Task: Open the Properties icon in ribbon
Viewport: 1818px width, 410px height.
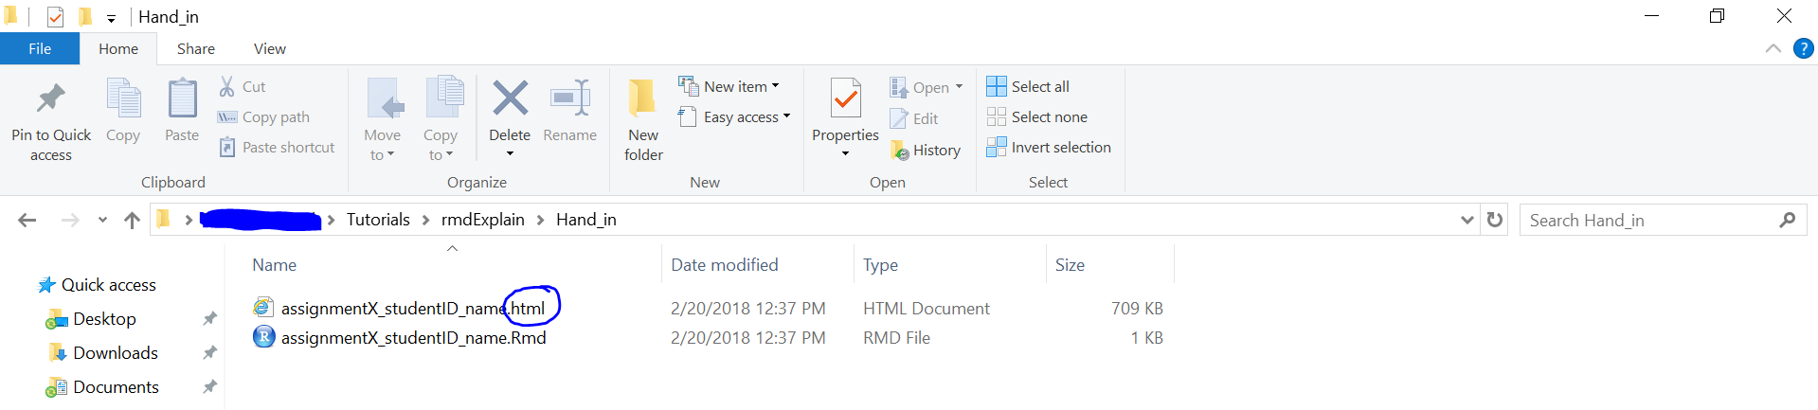Action: click(845, 98)
